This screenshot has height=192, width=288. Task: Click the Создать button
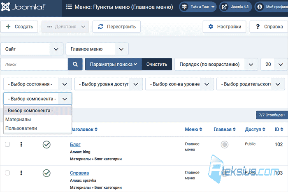19,27
